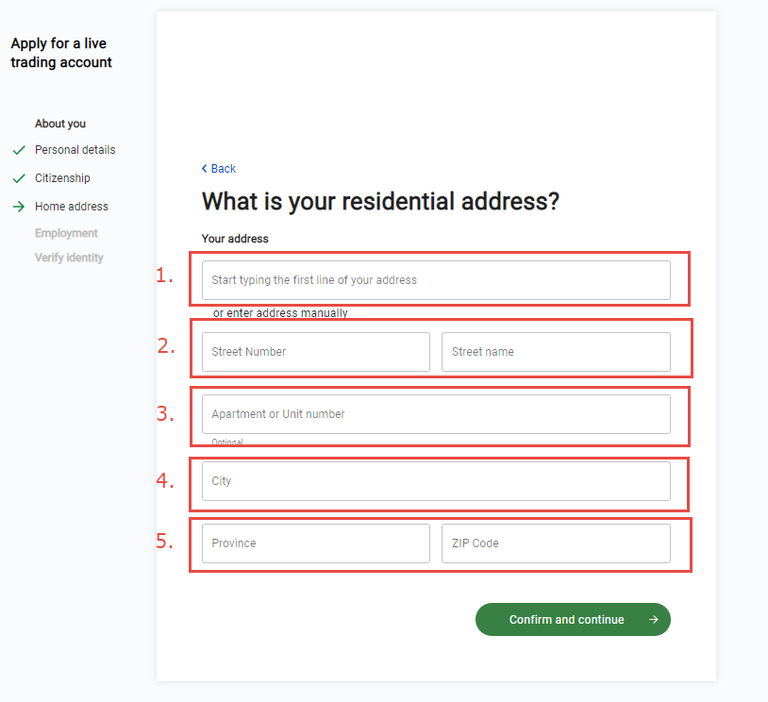Select the Employment step in sidebar
The image size is (768, 702).
pos(66,233)
